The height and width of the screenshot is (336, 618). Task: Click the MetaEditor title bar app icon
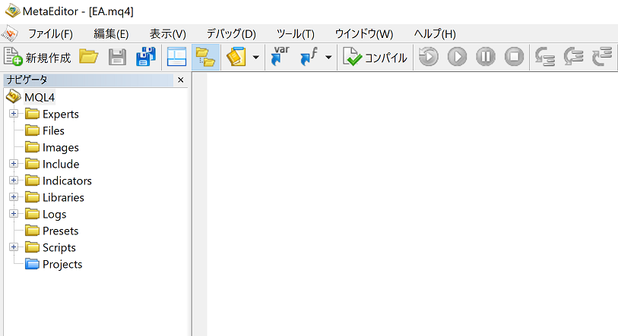12,11
